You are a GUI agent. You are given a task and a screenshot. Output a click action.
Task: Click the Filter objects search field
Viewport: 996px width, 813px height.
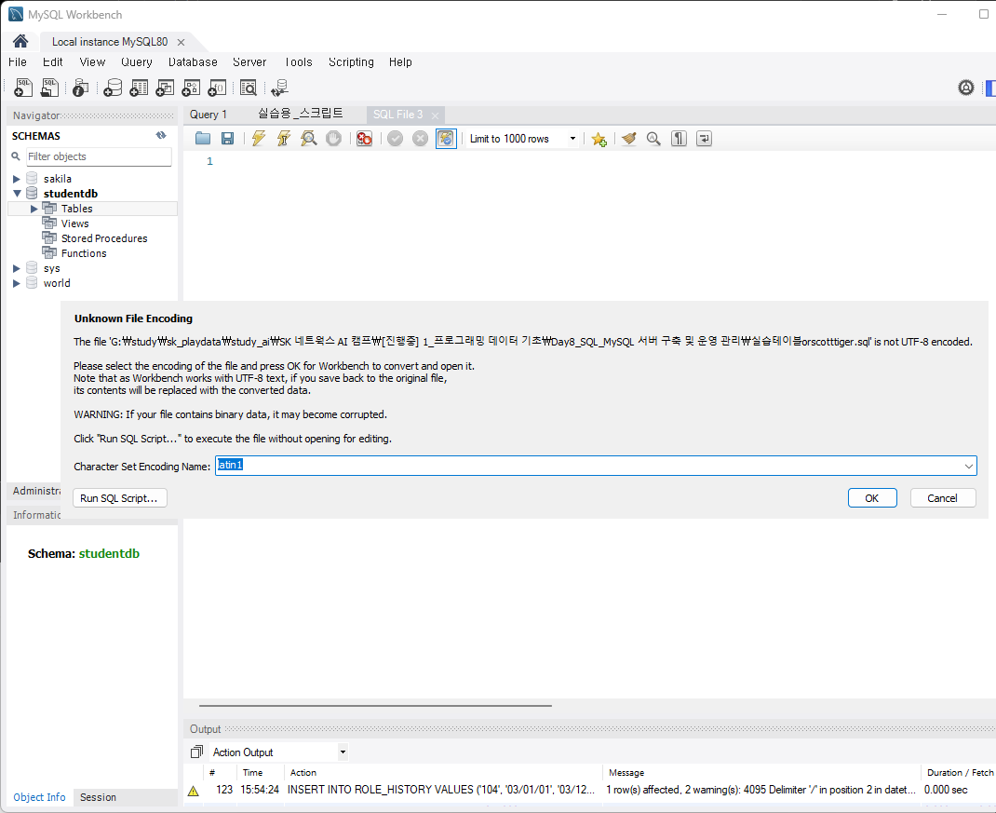(x=99, y=156)
